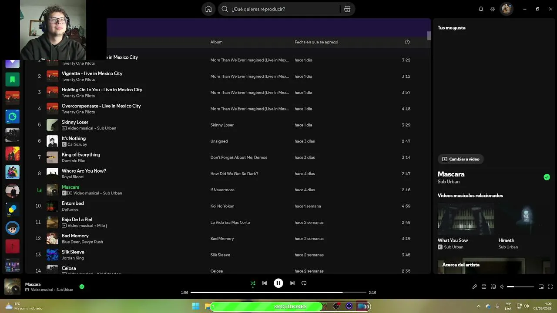Open the playback queue

tap(484, 287)
